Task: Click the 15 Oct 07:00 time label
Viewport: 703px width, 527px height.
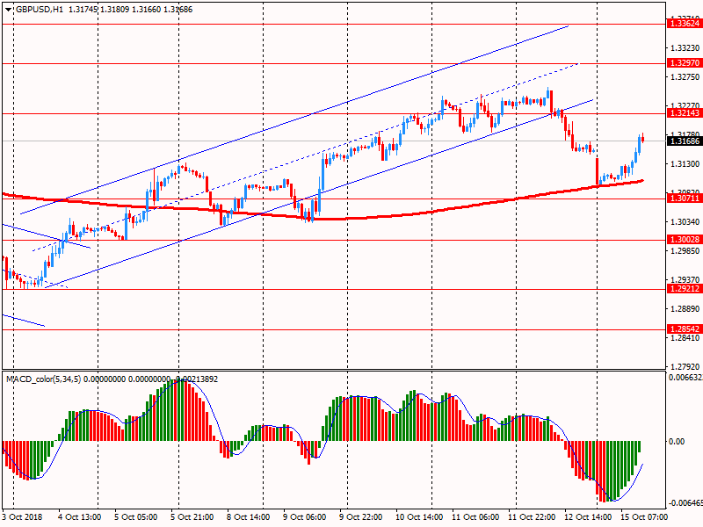Action: tap(644, 516)
